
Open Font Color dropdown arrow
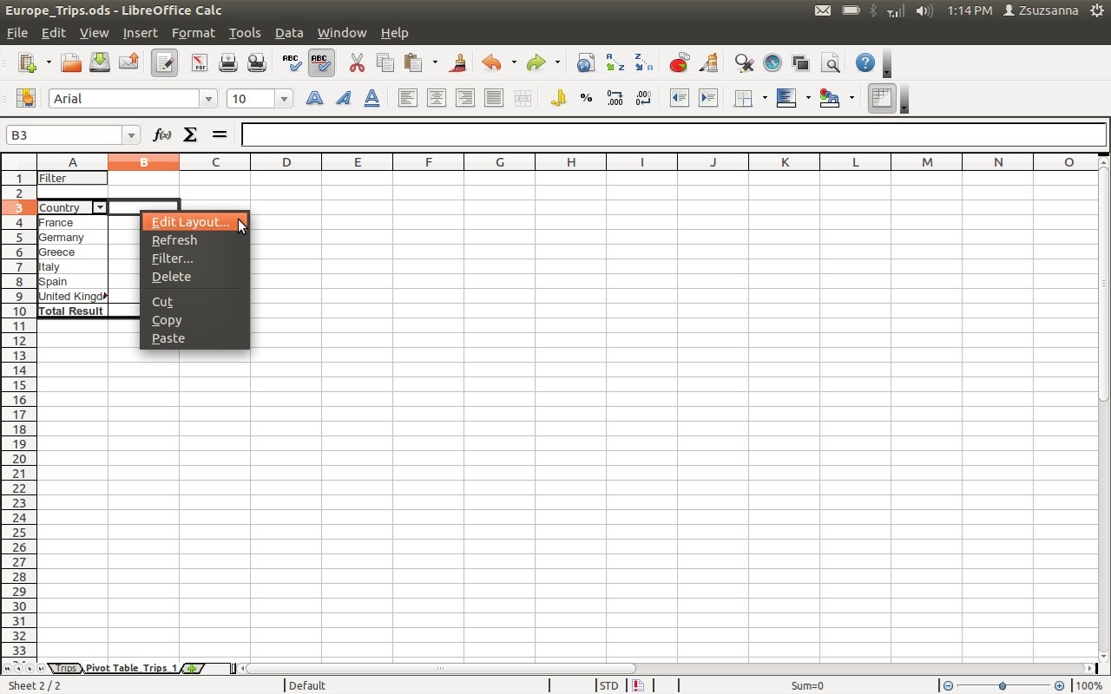pyautogui.click(x=851, y=98)
